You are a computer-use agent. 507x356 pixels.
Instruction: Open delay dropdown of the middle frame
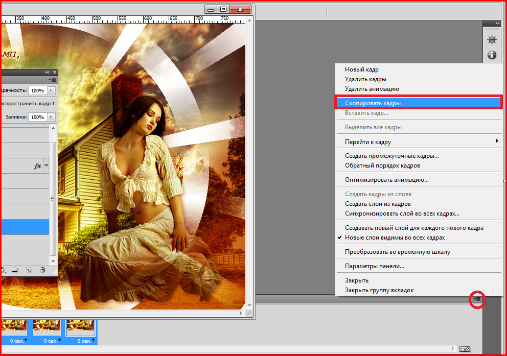tap(59, 340)
